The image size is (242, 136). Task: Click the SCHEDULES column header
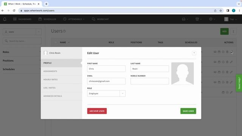[191, 42]
